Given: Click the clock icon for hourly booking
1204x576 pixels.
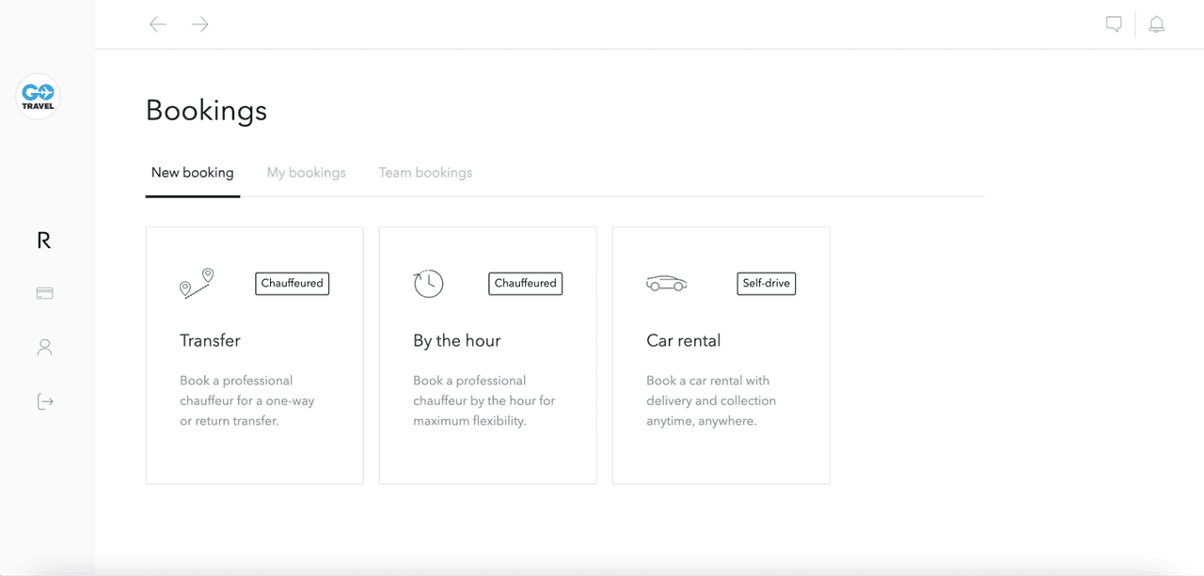Looking at the screenshot, I should pos(428,283).
